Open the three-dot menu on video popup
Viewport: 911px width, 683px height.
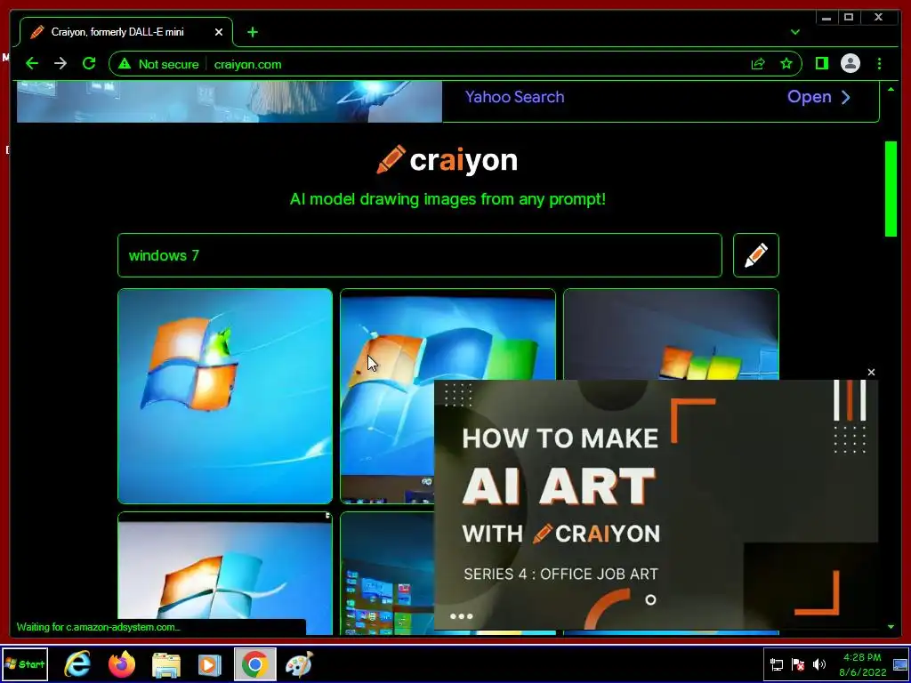pyautogui.click(x=462, y=616)
